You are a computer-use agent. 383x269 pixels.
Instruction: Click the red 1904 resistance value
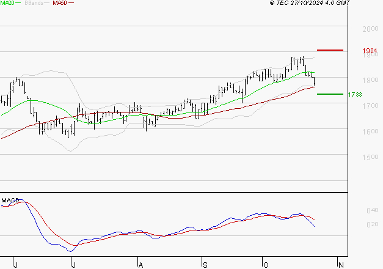coord(370,51)
